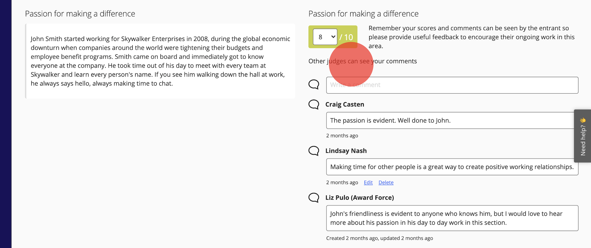The image size is (591, 248).
Task: Click the Liz Pulo (Award Force) name
Action: pos(360,198)
